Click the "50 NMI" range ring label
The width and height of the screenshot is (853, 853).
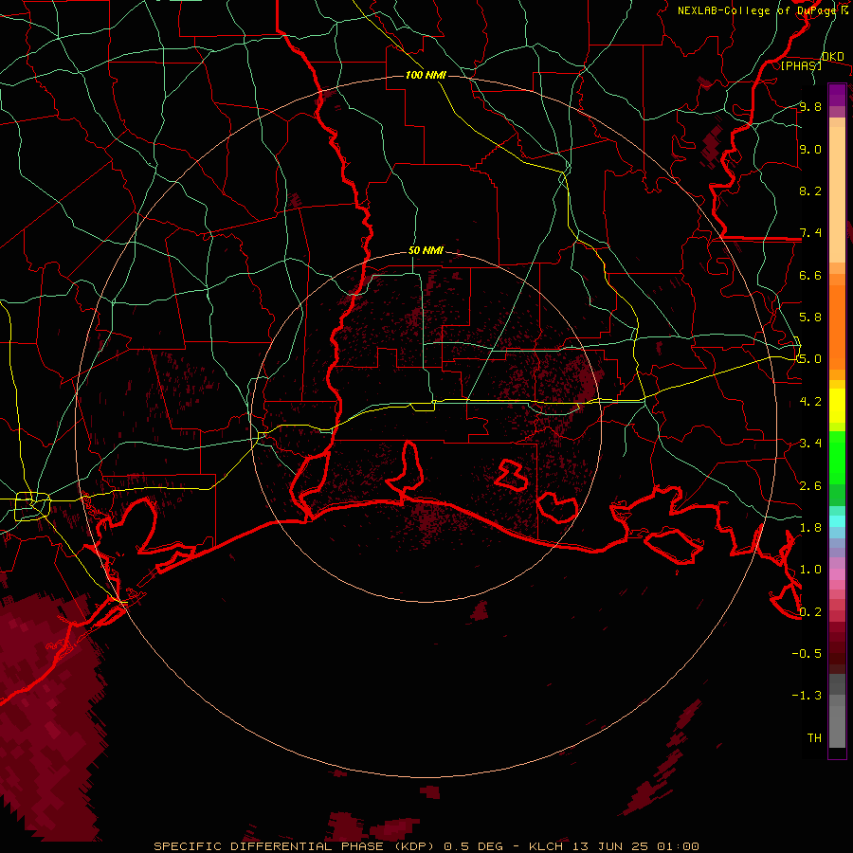tap(426, 250)
